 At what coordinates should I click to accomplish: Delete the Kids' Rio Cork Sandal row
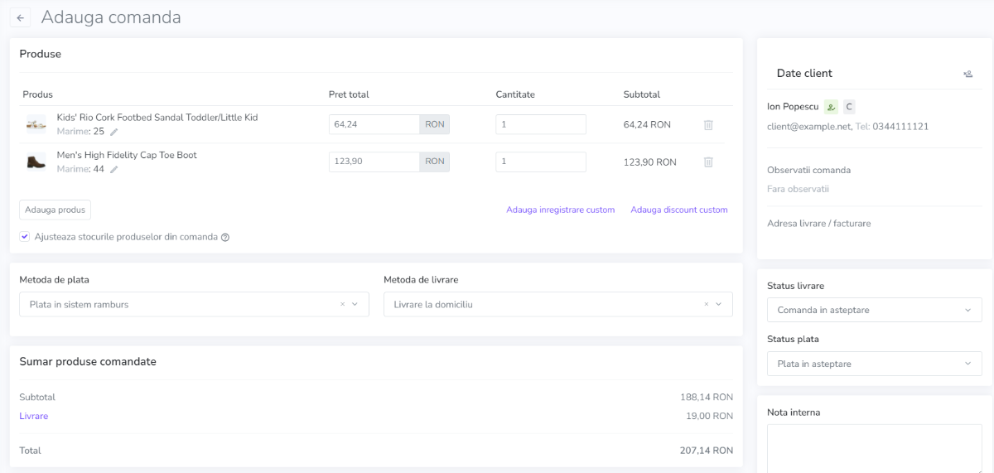coord(708,124)
